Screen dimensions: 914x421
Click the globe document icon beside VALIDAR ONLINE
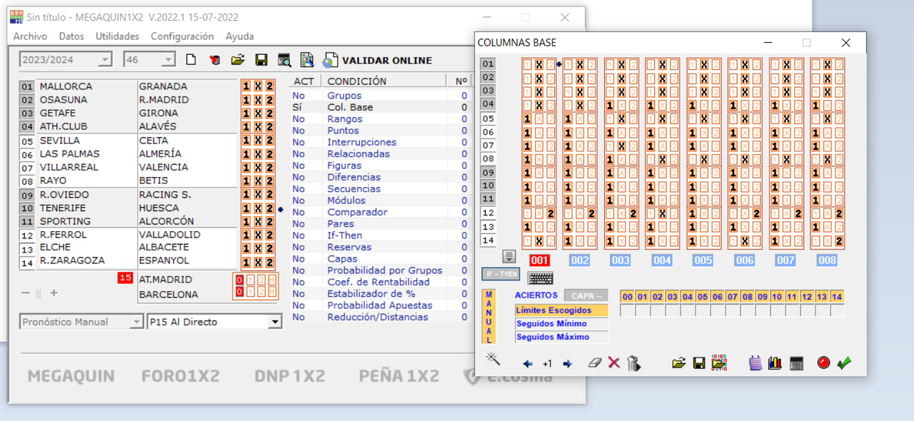point(331,60)
